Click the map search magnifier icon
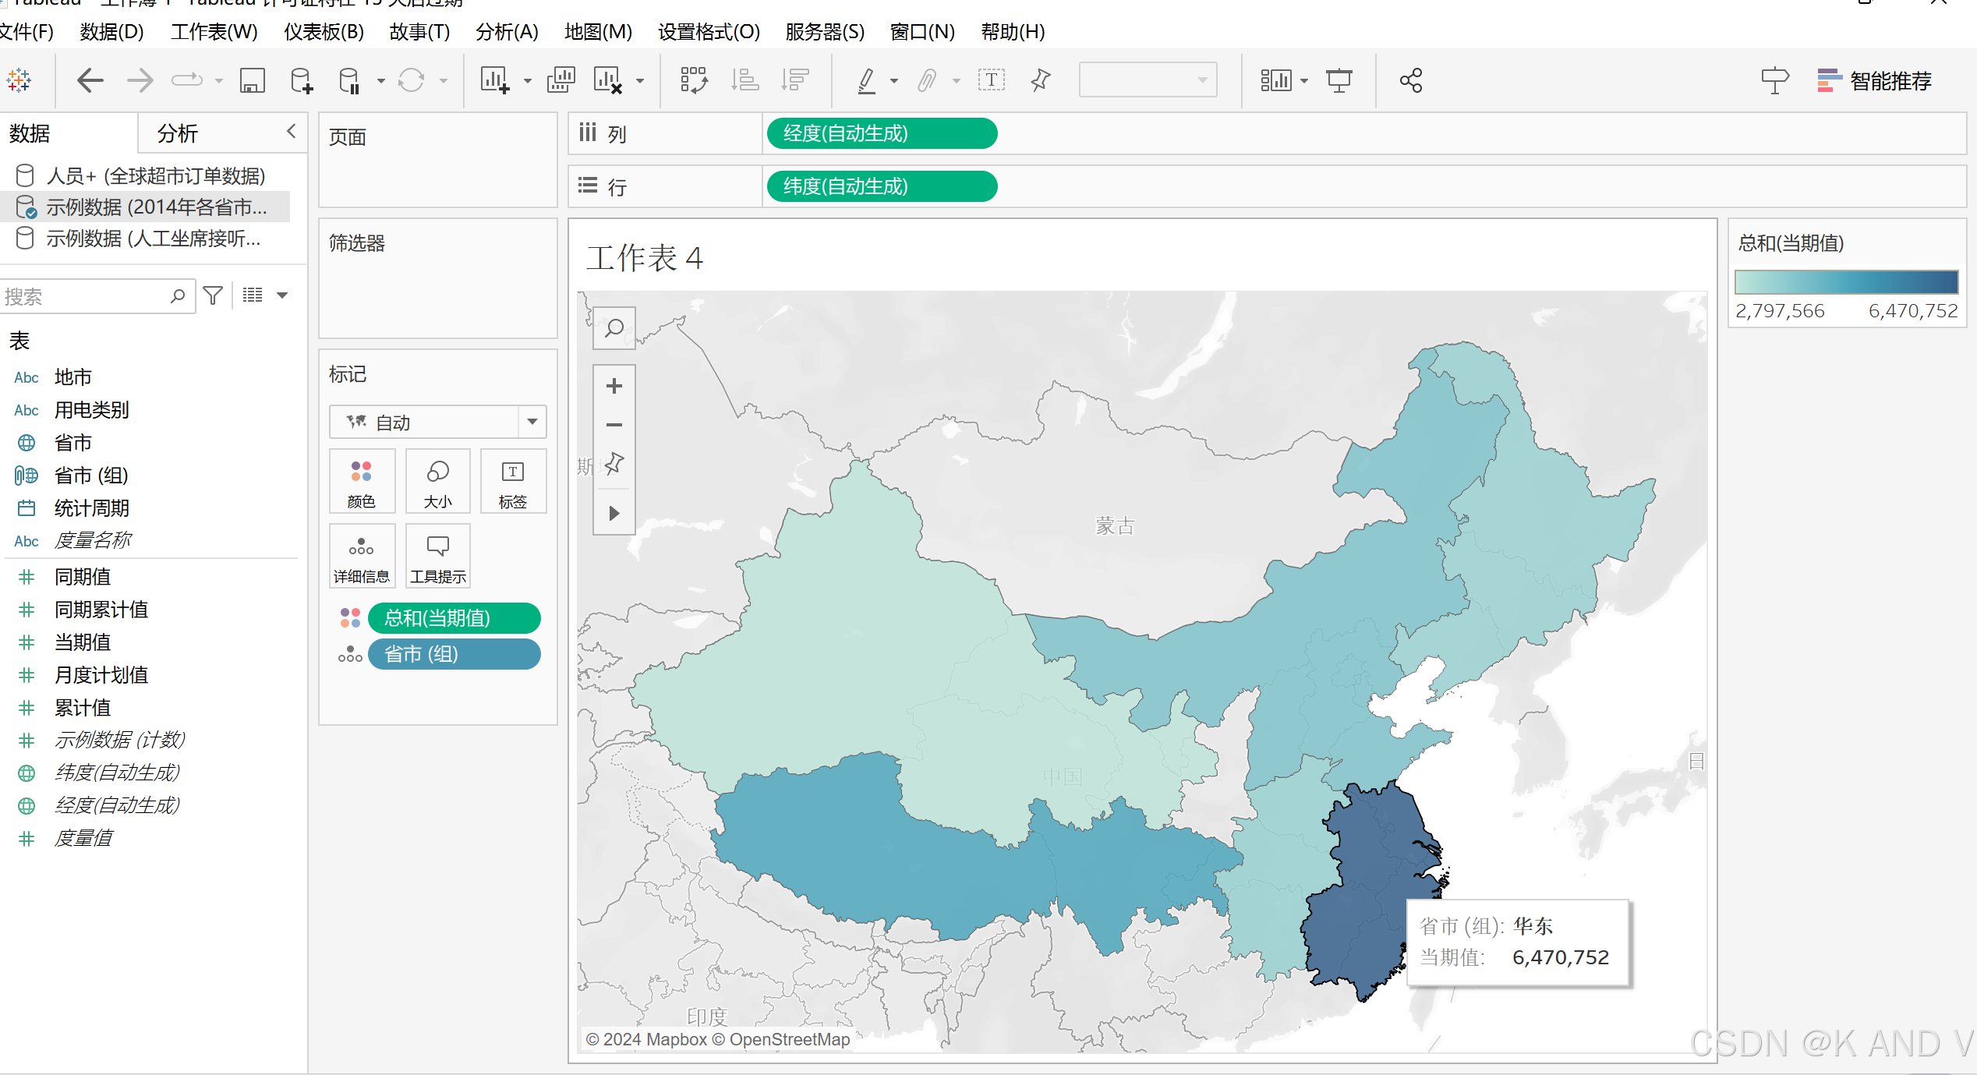1977x1075 pixels. coord(614,327)
